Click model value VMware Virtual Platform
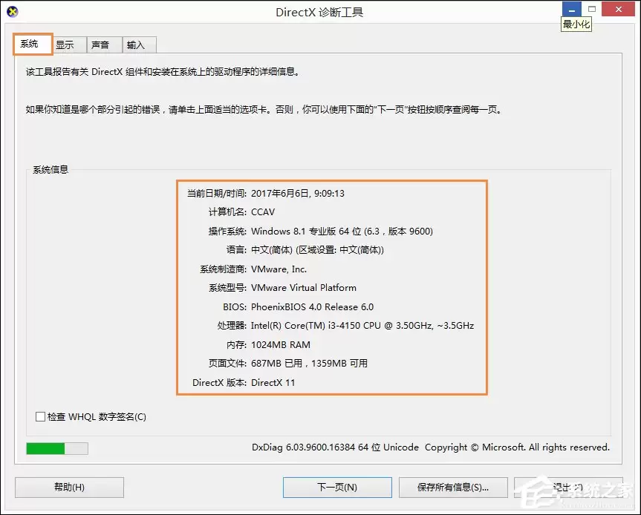The width and height of the screenshot is (641, 515). 303,287
